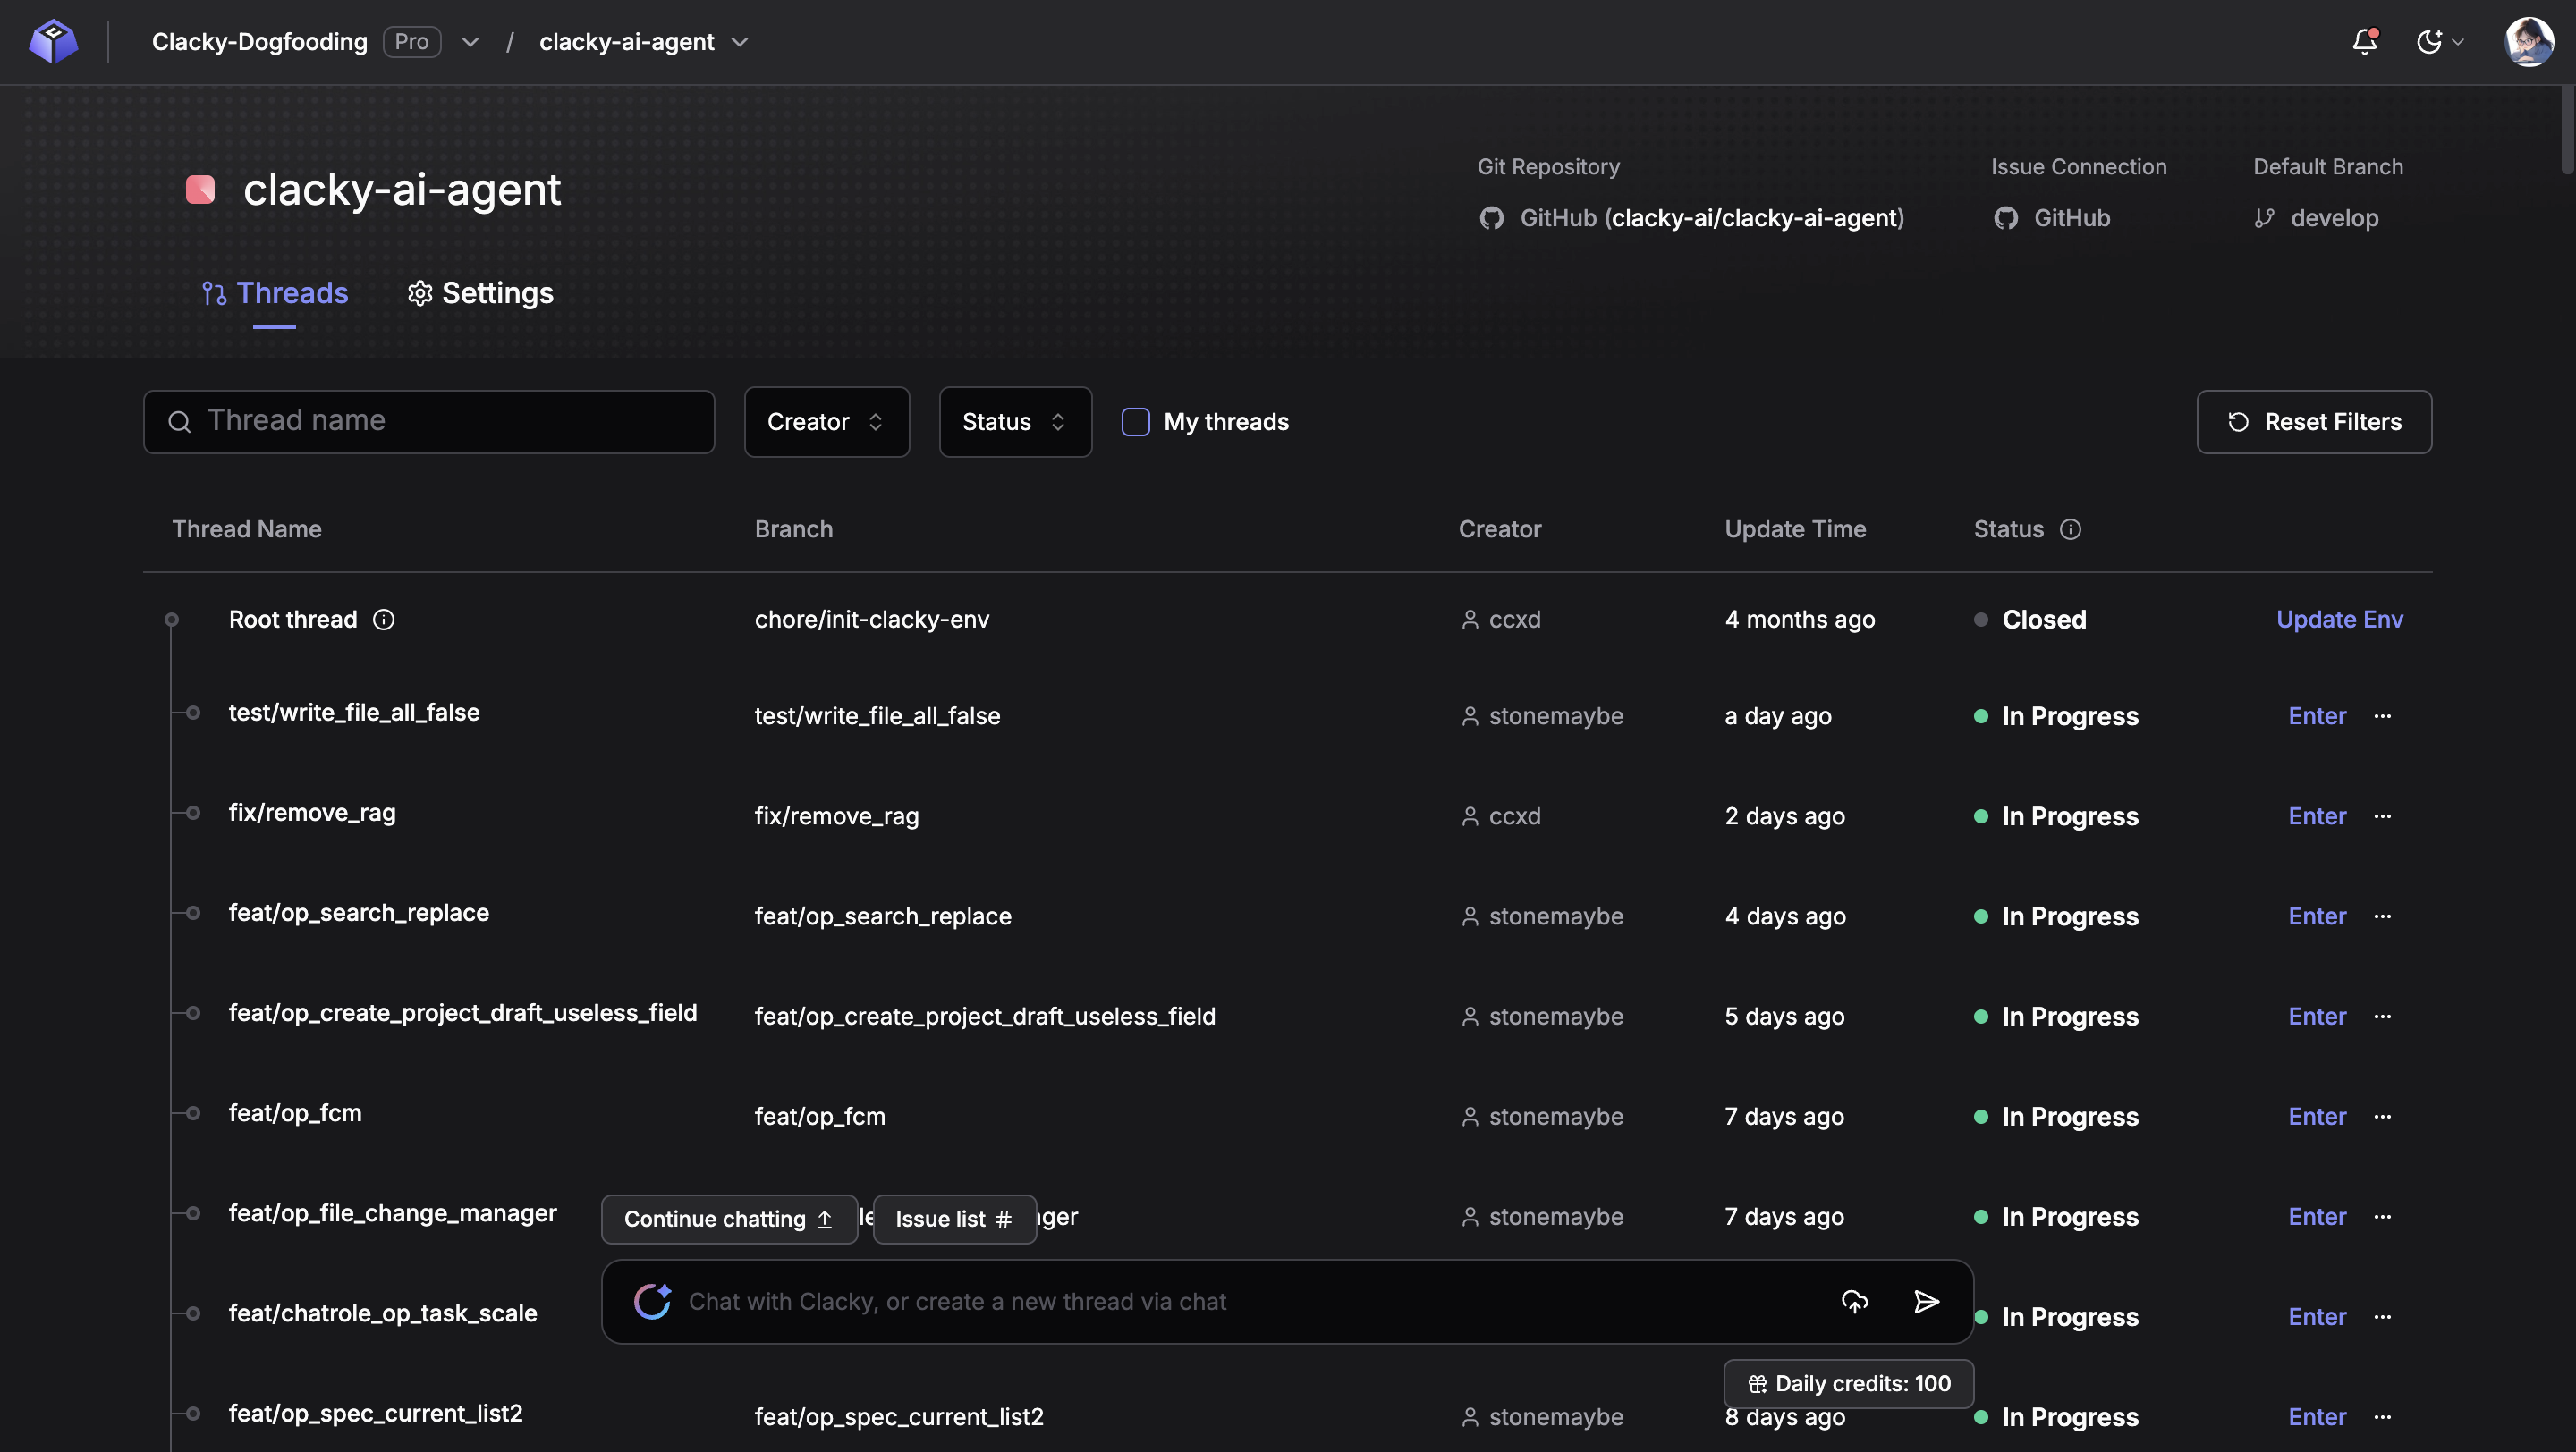Image resolution: width=2576 pixels, height=1452 pixels.
Task: Click the develop default branch
Action: pyautogui.click(x=2316, y=218)
